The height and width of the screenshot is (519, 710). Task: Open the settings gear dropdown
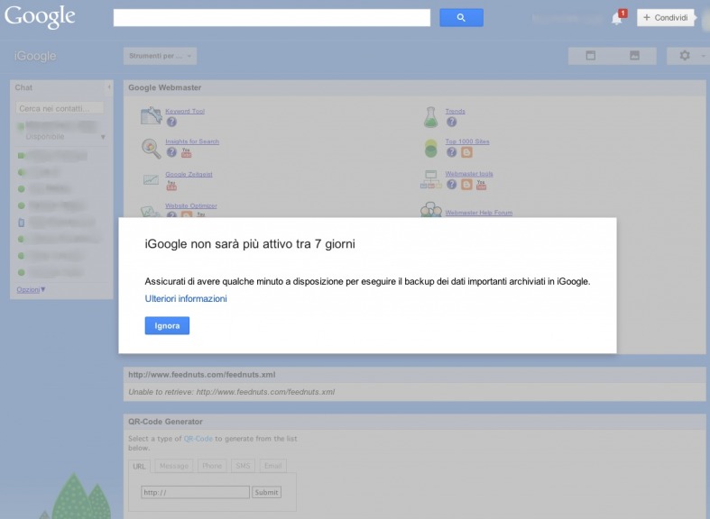pyautogui.click(x=687, y=56)
